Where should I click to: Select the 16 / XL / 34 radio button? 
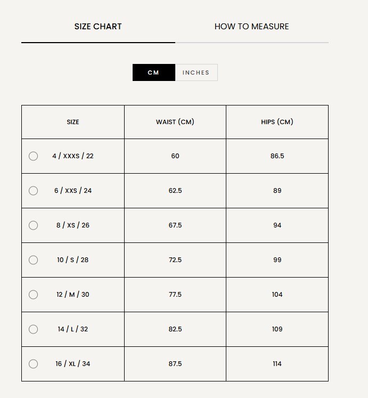click(33, 364)
